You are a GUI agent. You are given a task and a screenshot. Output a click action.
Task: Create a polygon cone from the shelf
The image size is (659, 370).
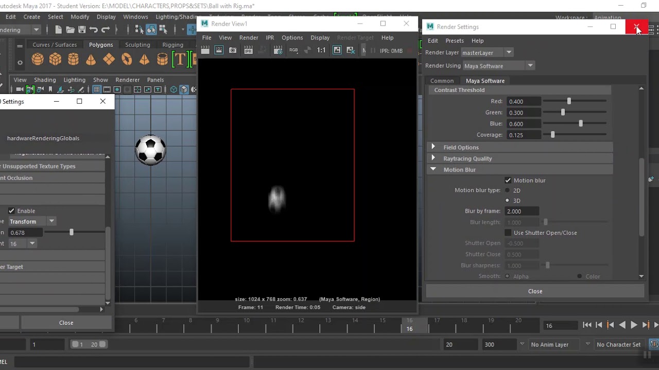point(91,60)
